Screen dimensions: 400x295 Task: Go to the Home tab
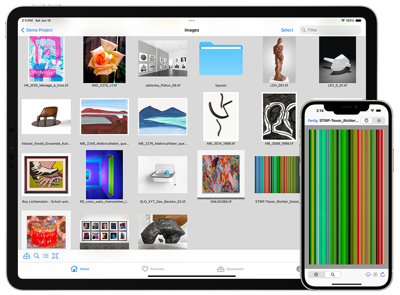pos(80,269)
